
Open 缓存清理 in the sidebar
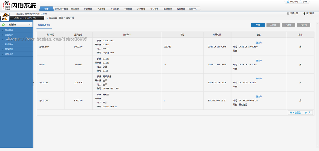9,54
